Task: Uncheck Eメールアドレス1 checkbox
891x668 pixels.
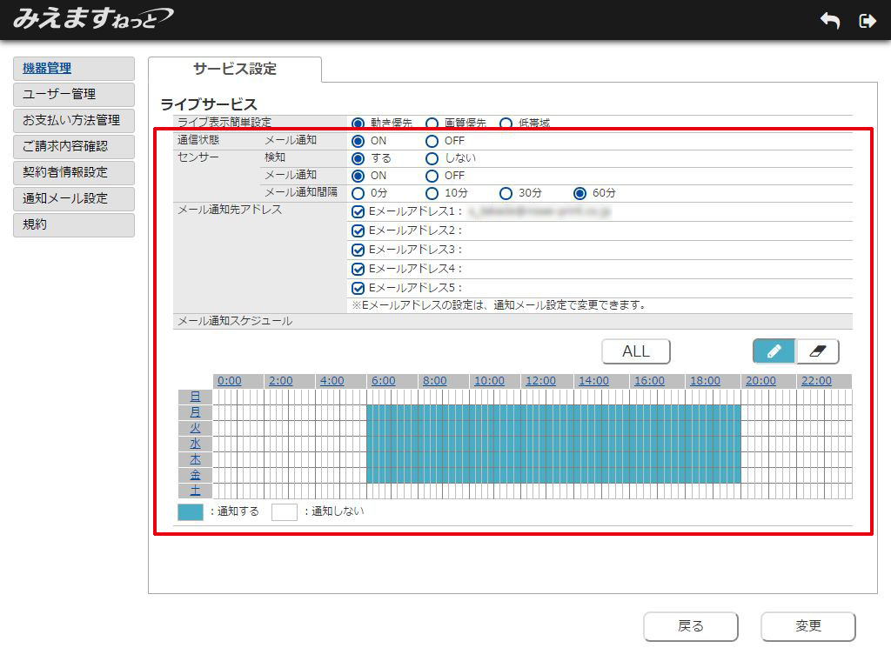Action: (358, 211)
